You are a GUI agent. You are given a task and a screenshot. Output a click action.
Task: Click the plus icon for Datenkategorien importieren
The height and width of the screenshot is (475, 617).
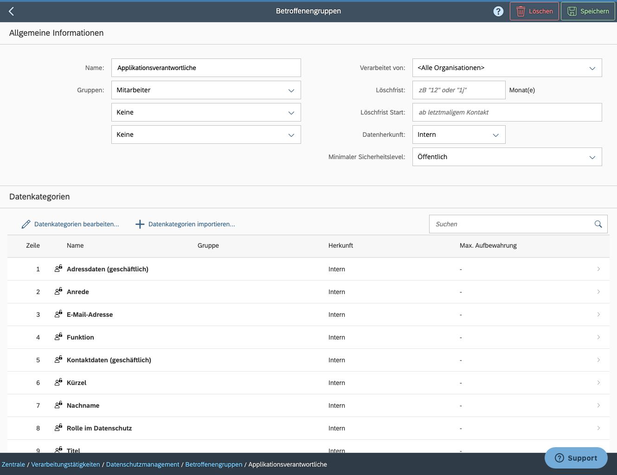coord(139,224)
